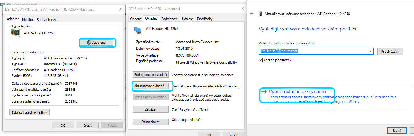Screen dimensions: 414x136
Task: Open the Monitor tab in Dell properties
Action: point(28,20)
